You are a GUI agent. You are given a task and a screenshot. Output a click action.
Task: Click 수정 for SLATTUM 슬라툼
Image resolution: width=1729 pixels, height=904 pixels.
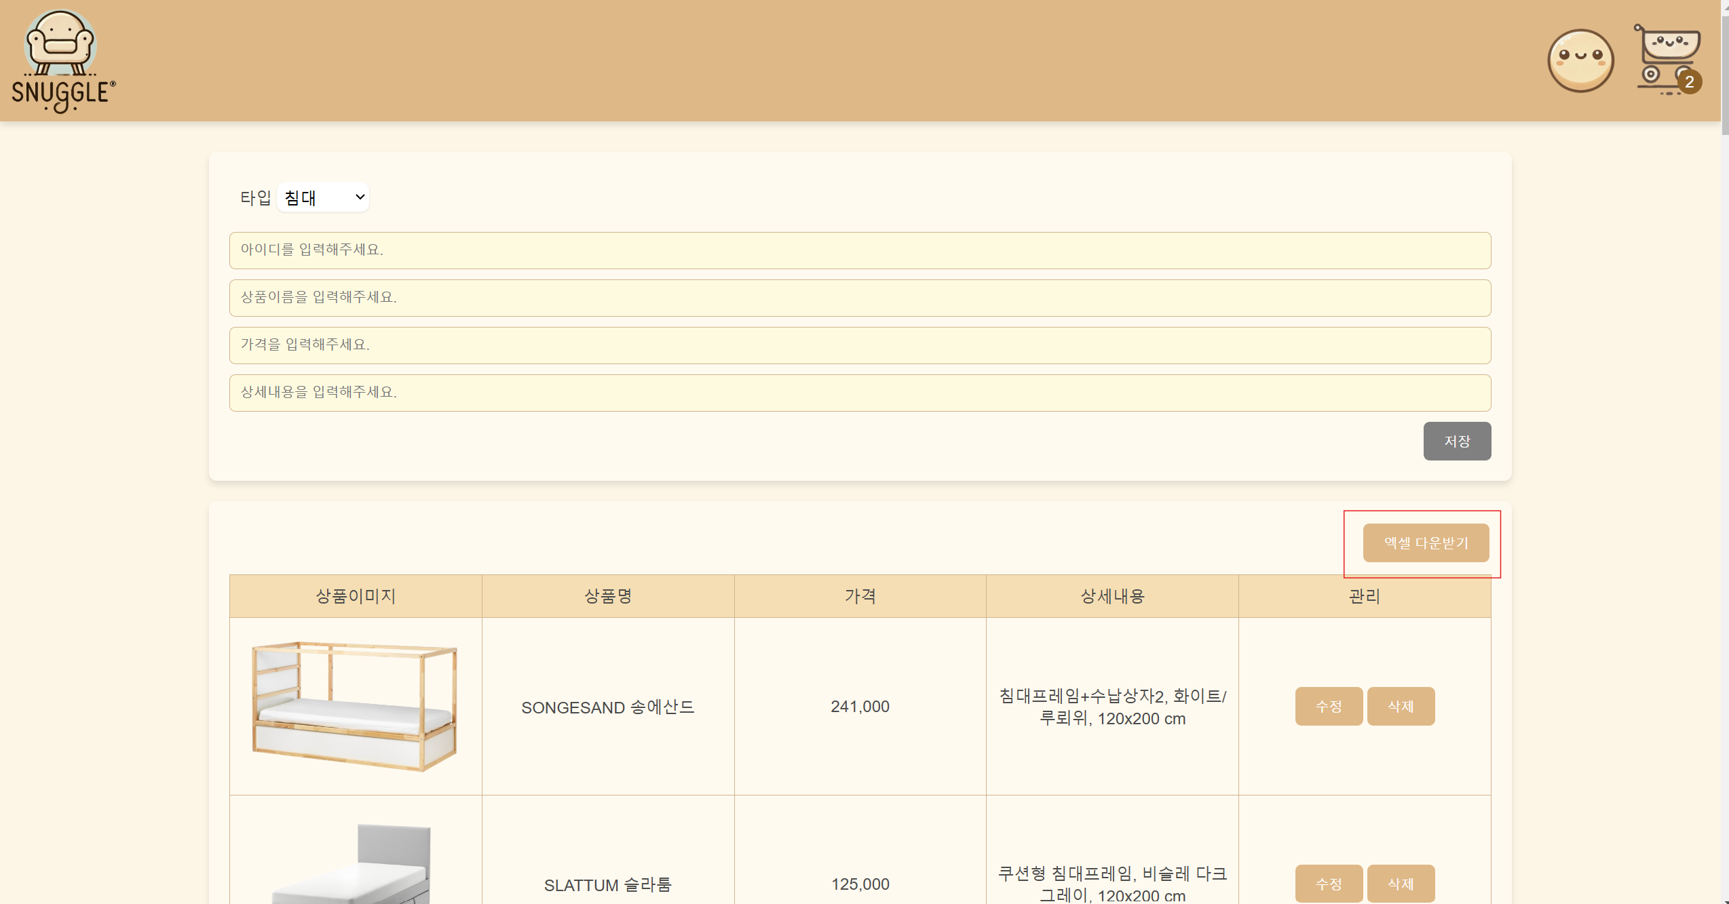(1328, 883)
